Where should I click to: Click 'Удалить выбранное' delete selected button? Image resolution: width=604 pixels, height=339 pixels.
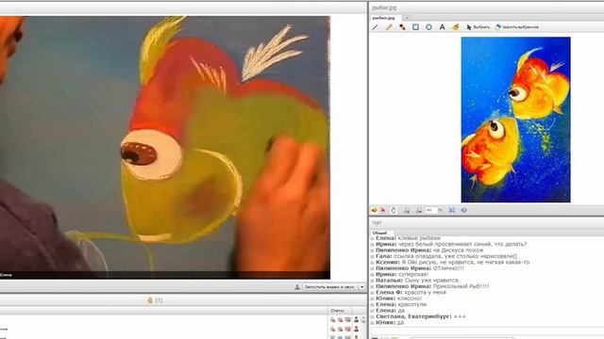pos(516,27)
